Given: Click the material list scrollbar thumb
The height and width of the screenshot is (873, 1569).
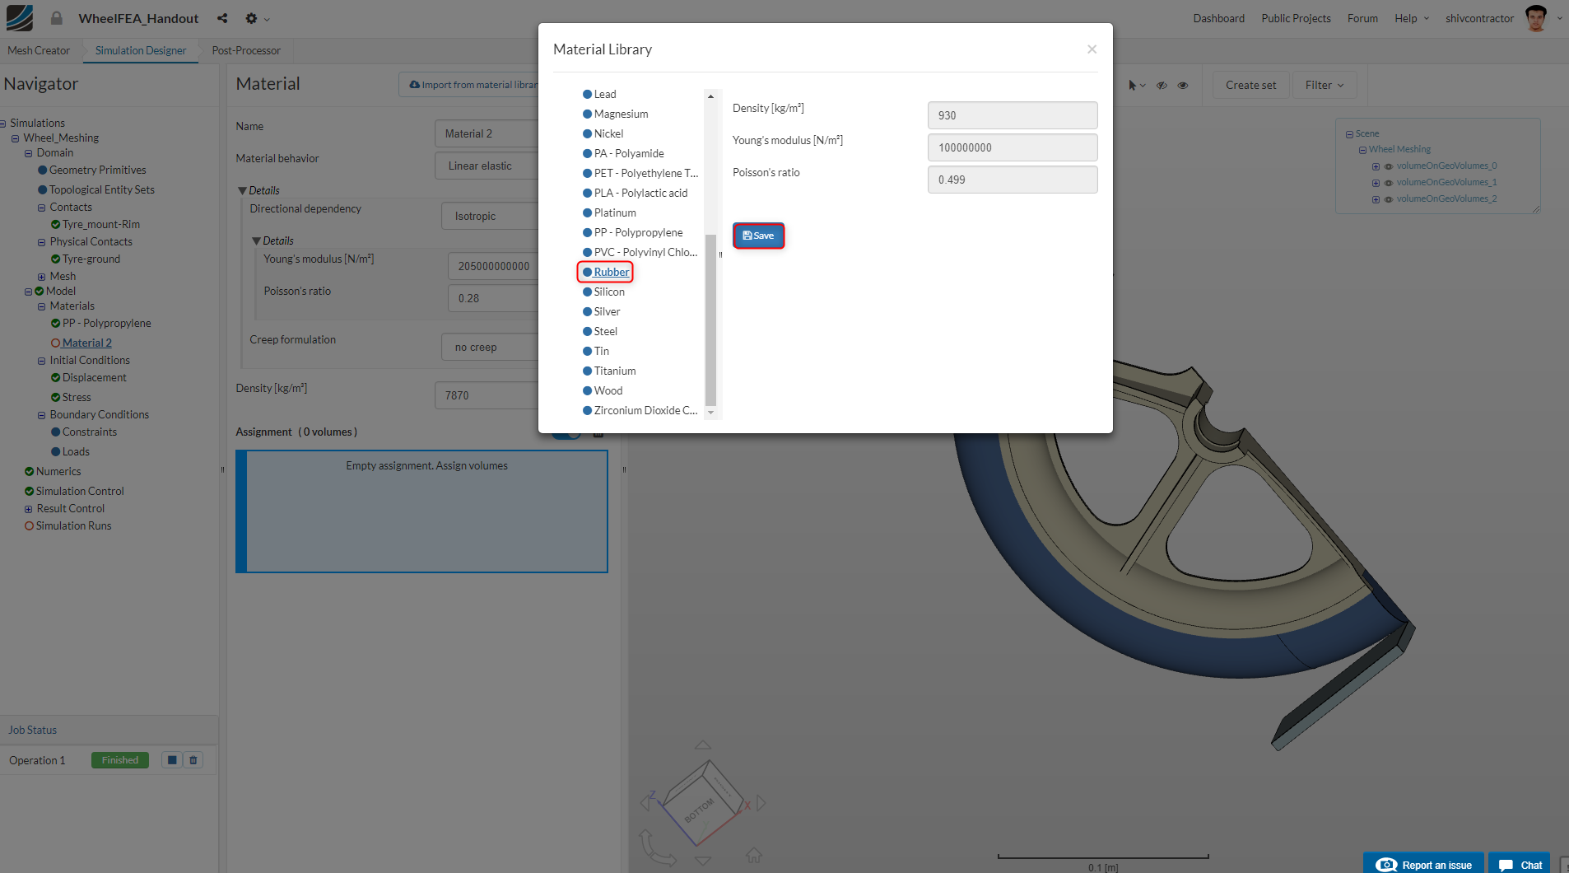Looking at the screenshot, I should pyautogui.click(x=710, y=321).
